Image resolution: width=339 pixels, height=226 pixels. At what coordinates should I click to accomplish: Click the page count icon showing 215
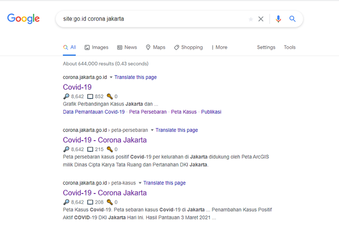pos(90,149)
